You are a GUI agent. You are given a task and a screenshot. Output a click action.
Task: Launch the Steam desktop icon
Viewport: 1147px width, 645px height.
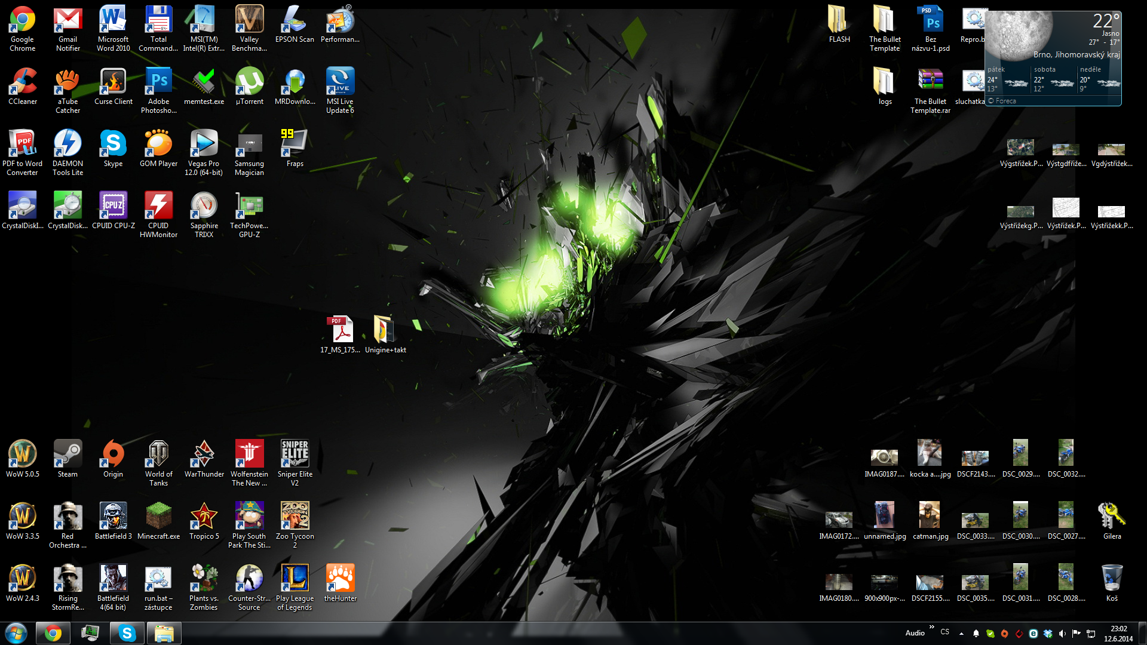click(x=68, y=454)
